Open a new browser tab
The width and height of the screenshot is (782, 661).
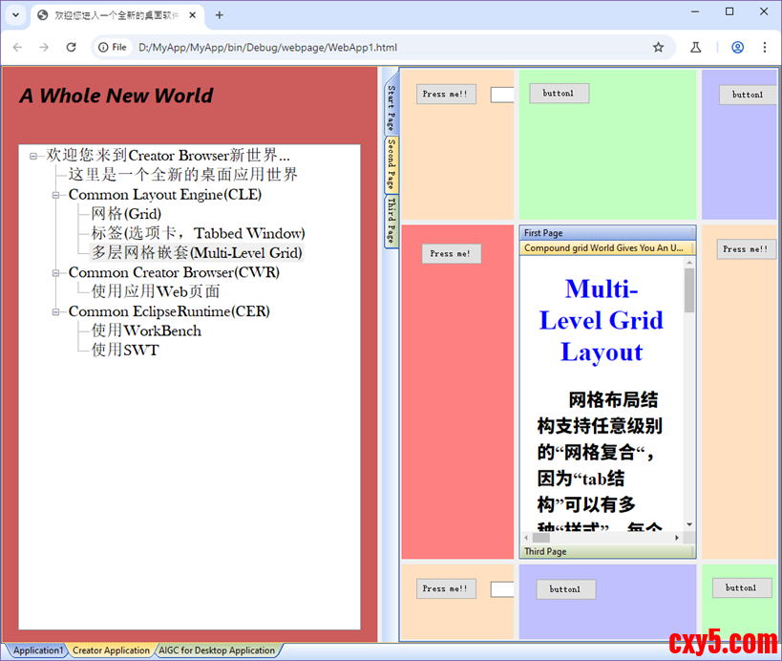click(x=219, y=15)
